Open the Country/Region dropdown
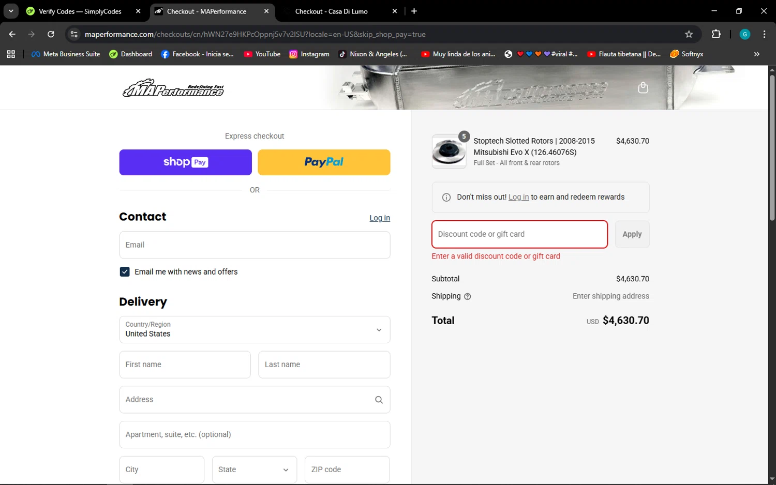This screenshot has height=485, width=776. (255, 330)
